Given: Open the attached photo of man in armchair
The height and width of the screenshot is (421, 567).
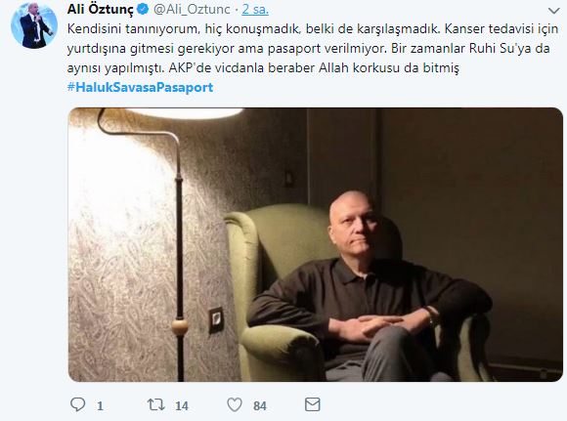Looking at the screenshot, I should tap(316, 244).
